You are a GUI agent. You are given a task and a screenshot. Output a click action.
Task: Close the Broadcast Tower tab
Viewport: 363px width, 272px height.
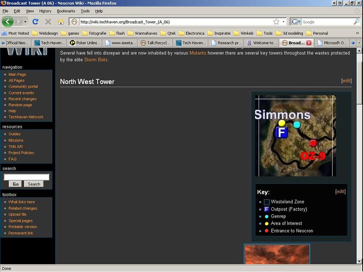coord(309,43)
